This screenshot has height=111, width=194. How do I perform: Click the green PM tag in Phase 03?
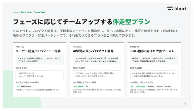pos(132,86)
